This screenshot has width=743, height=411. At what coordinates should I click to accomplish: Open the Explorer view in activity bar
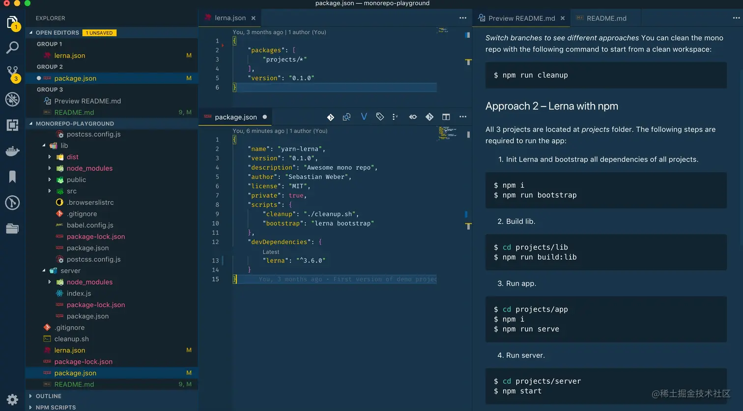(x=12, y=23)
